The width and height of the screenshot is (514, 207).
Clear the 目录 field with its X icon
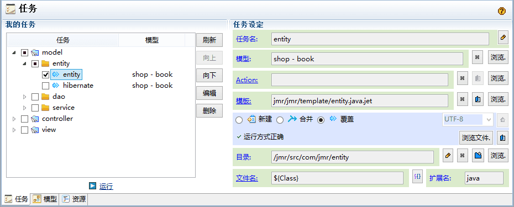click(x=462, y=156)
